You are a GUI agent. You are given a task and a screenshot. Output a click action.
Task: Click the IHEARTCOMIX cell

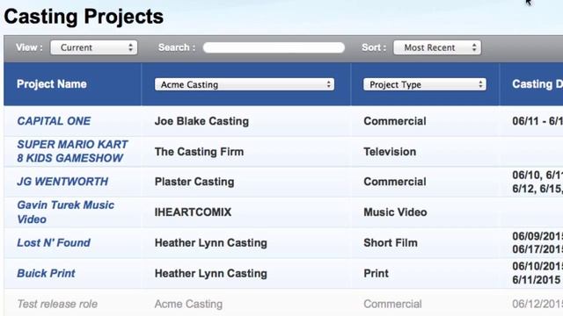[x=193, y=212]
